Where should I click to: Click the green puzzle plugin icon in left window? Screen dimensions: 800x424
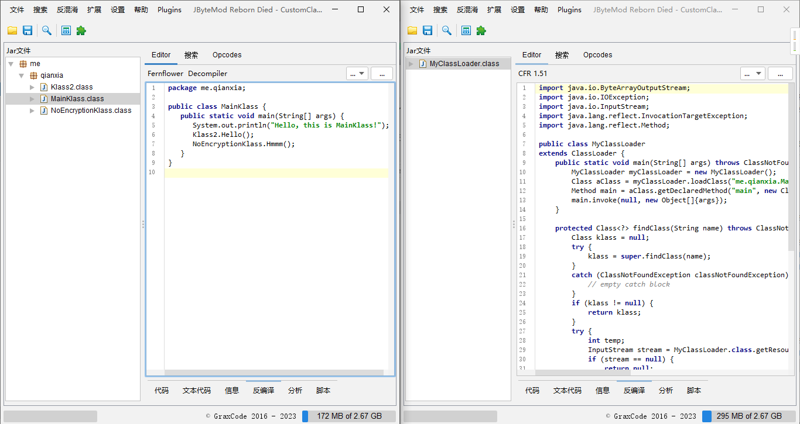(81, 30)
